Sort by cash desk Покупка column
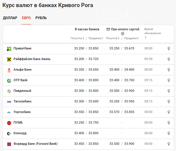 (77, 38)
